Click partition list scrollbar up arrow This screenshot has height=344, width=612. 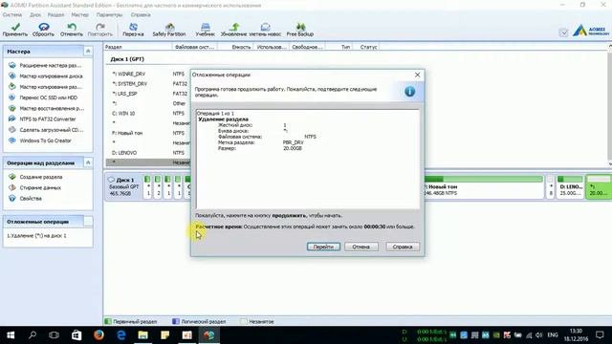[610, 47]
